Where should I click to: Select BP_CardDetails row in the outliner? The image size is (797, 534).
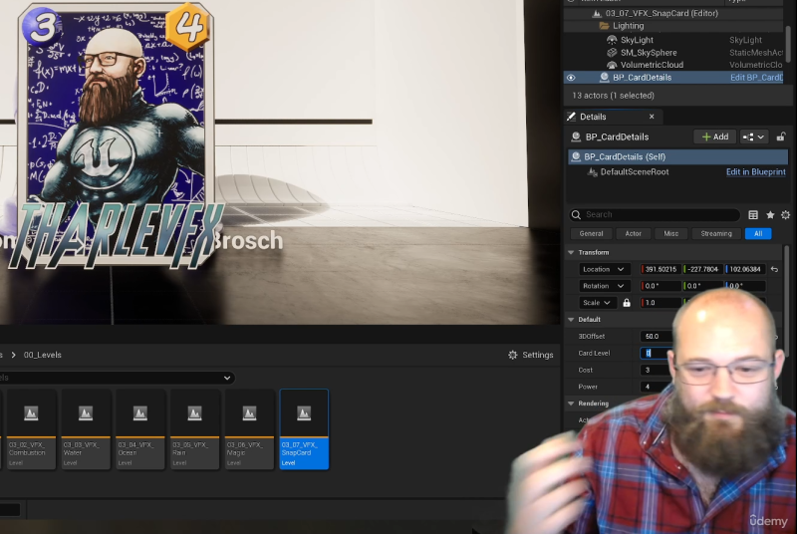tap(673, 78)
